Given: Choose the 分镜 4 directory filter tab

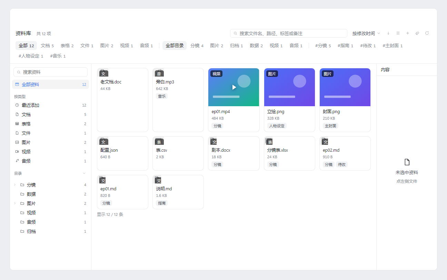Looking at the screenshot, I should pos(197,46).
